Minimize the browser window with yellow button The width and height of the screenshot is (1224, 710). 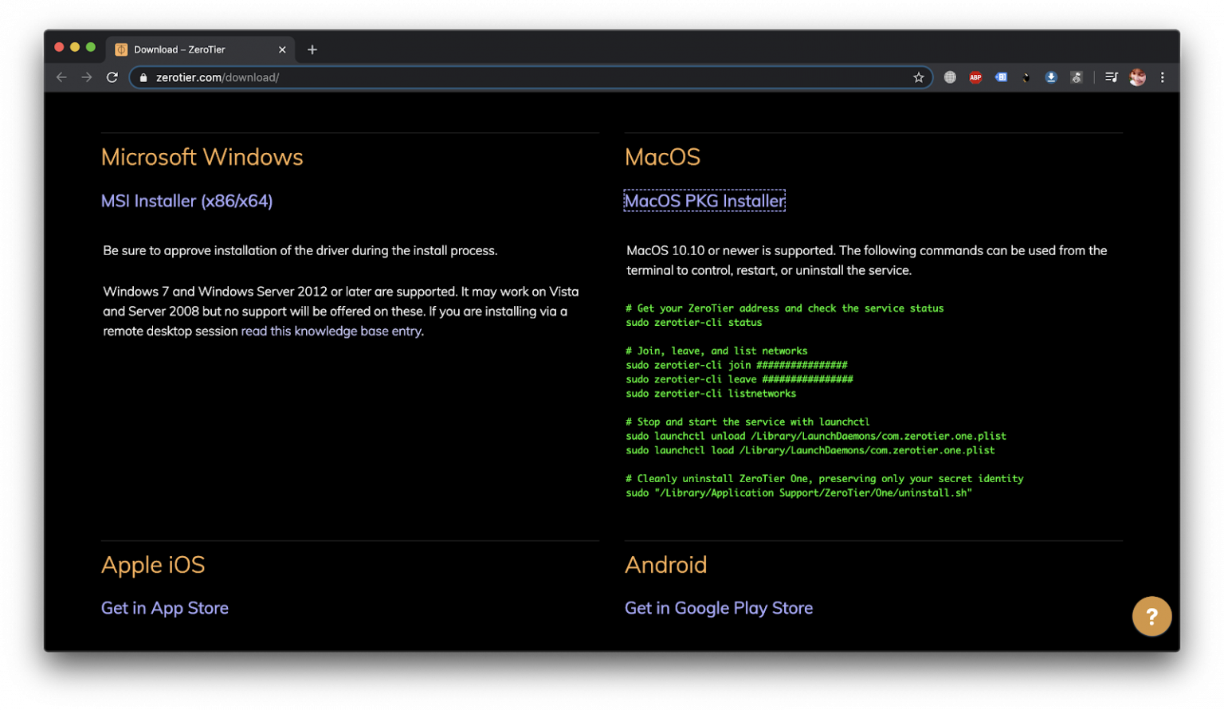75,48
